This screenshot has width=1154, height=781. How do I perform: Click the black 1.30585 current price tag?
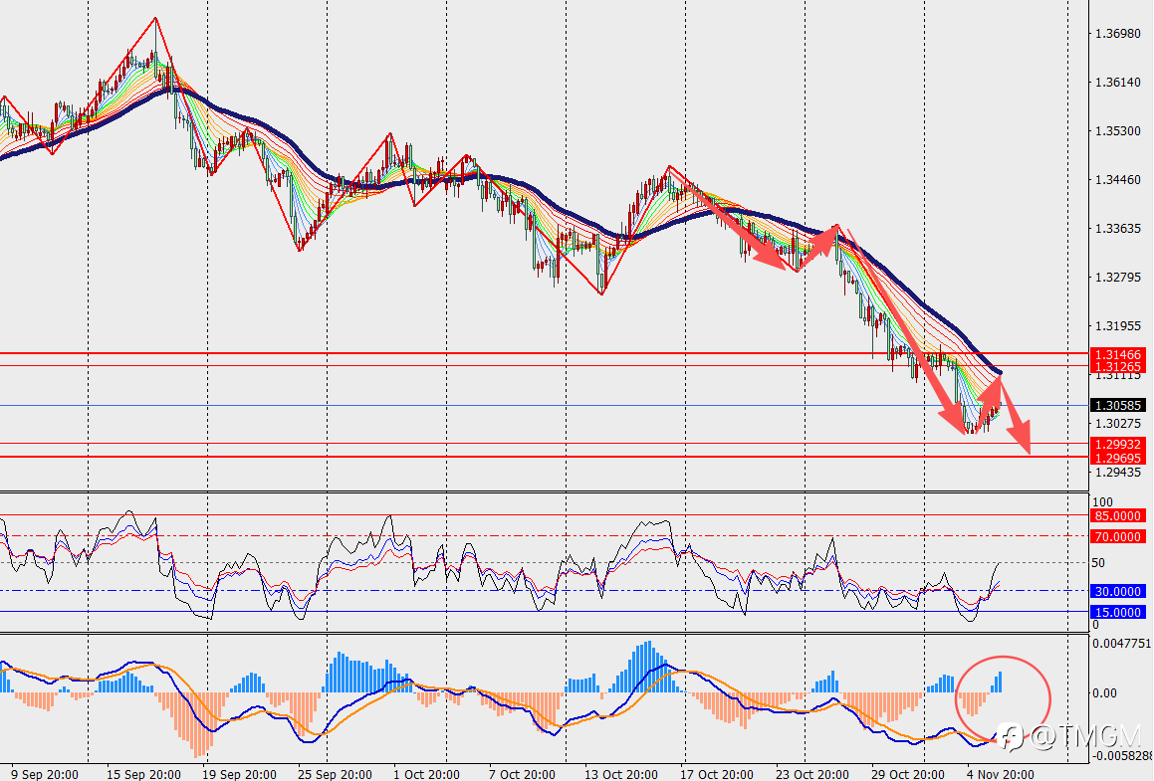(1117, 405)
